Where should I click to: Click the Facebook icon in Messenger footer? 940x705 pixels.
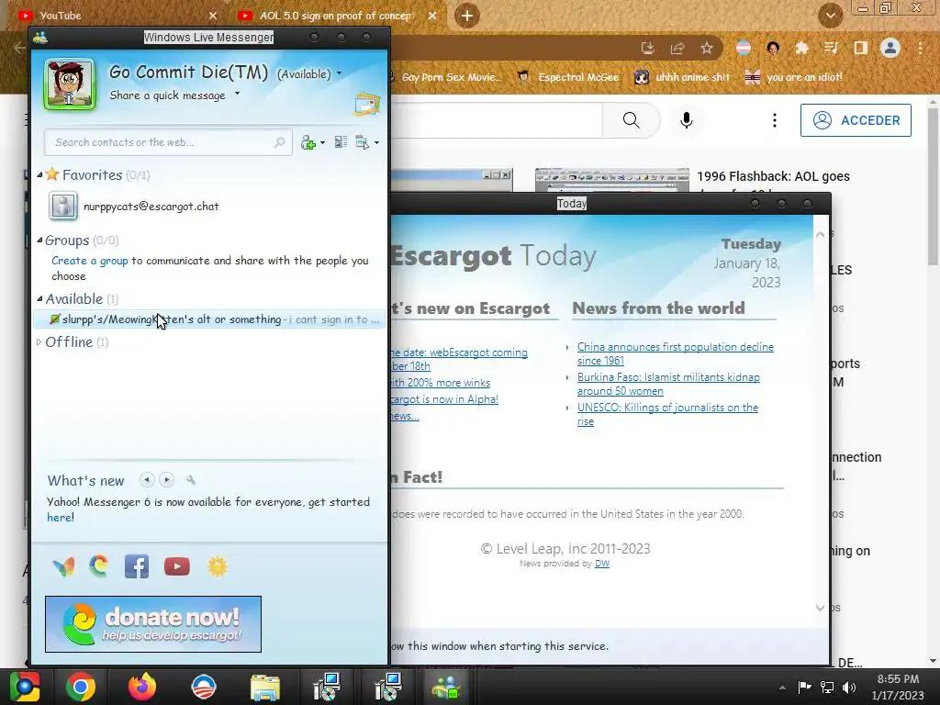point(137,566)
